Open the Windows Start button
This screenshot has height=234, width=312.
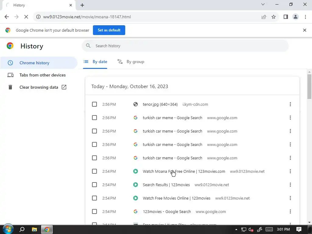(x=8, y=229)
